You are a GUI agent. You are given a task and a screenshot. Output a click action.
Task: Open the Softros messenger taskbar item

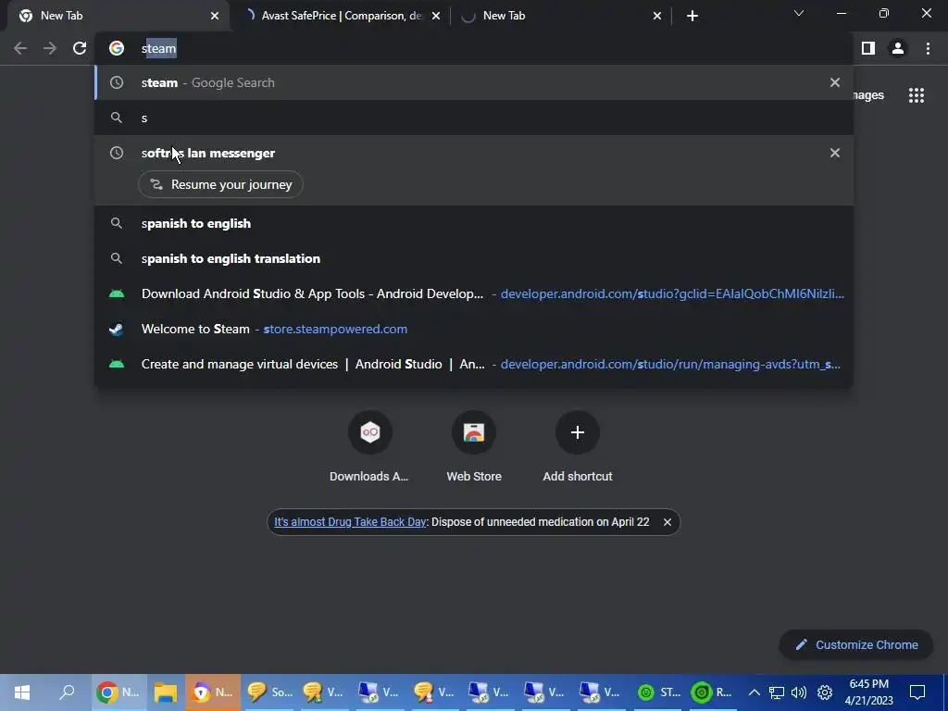pyautogui.click(x=269, y=692)
